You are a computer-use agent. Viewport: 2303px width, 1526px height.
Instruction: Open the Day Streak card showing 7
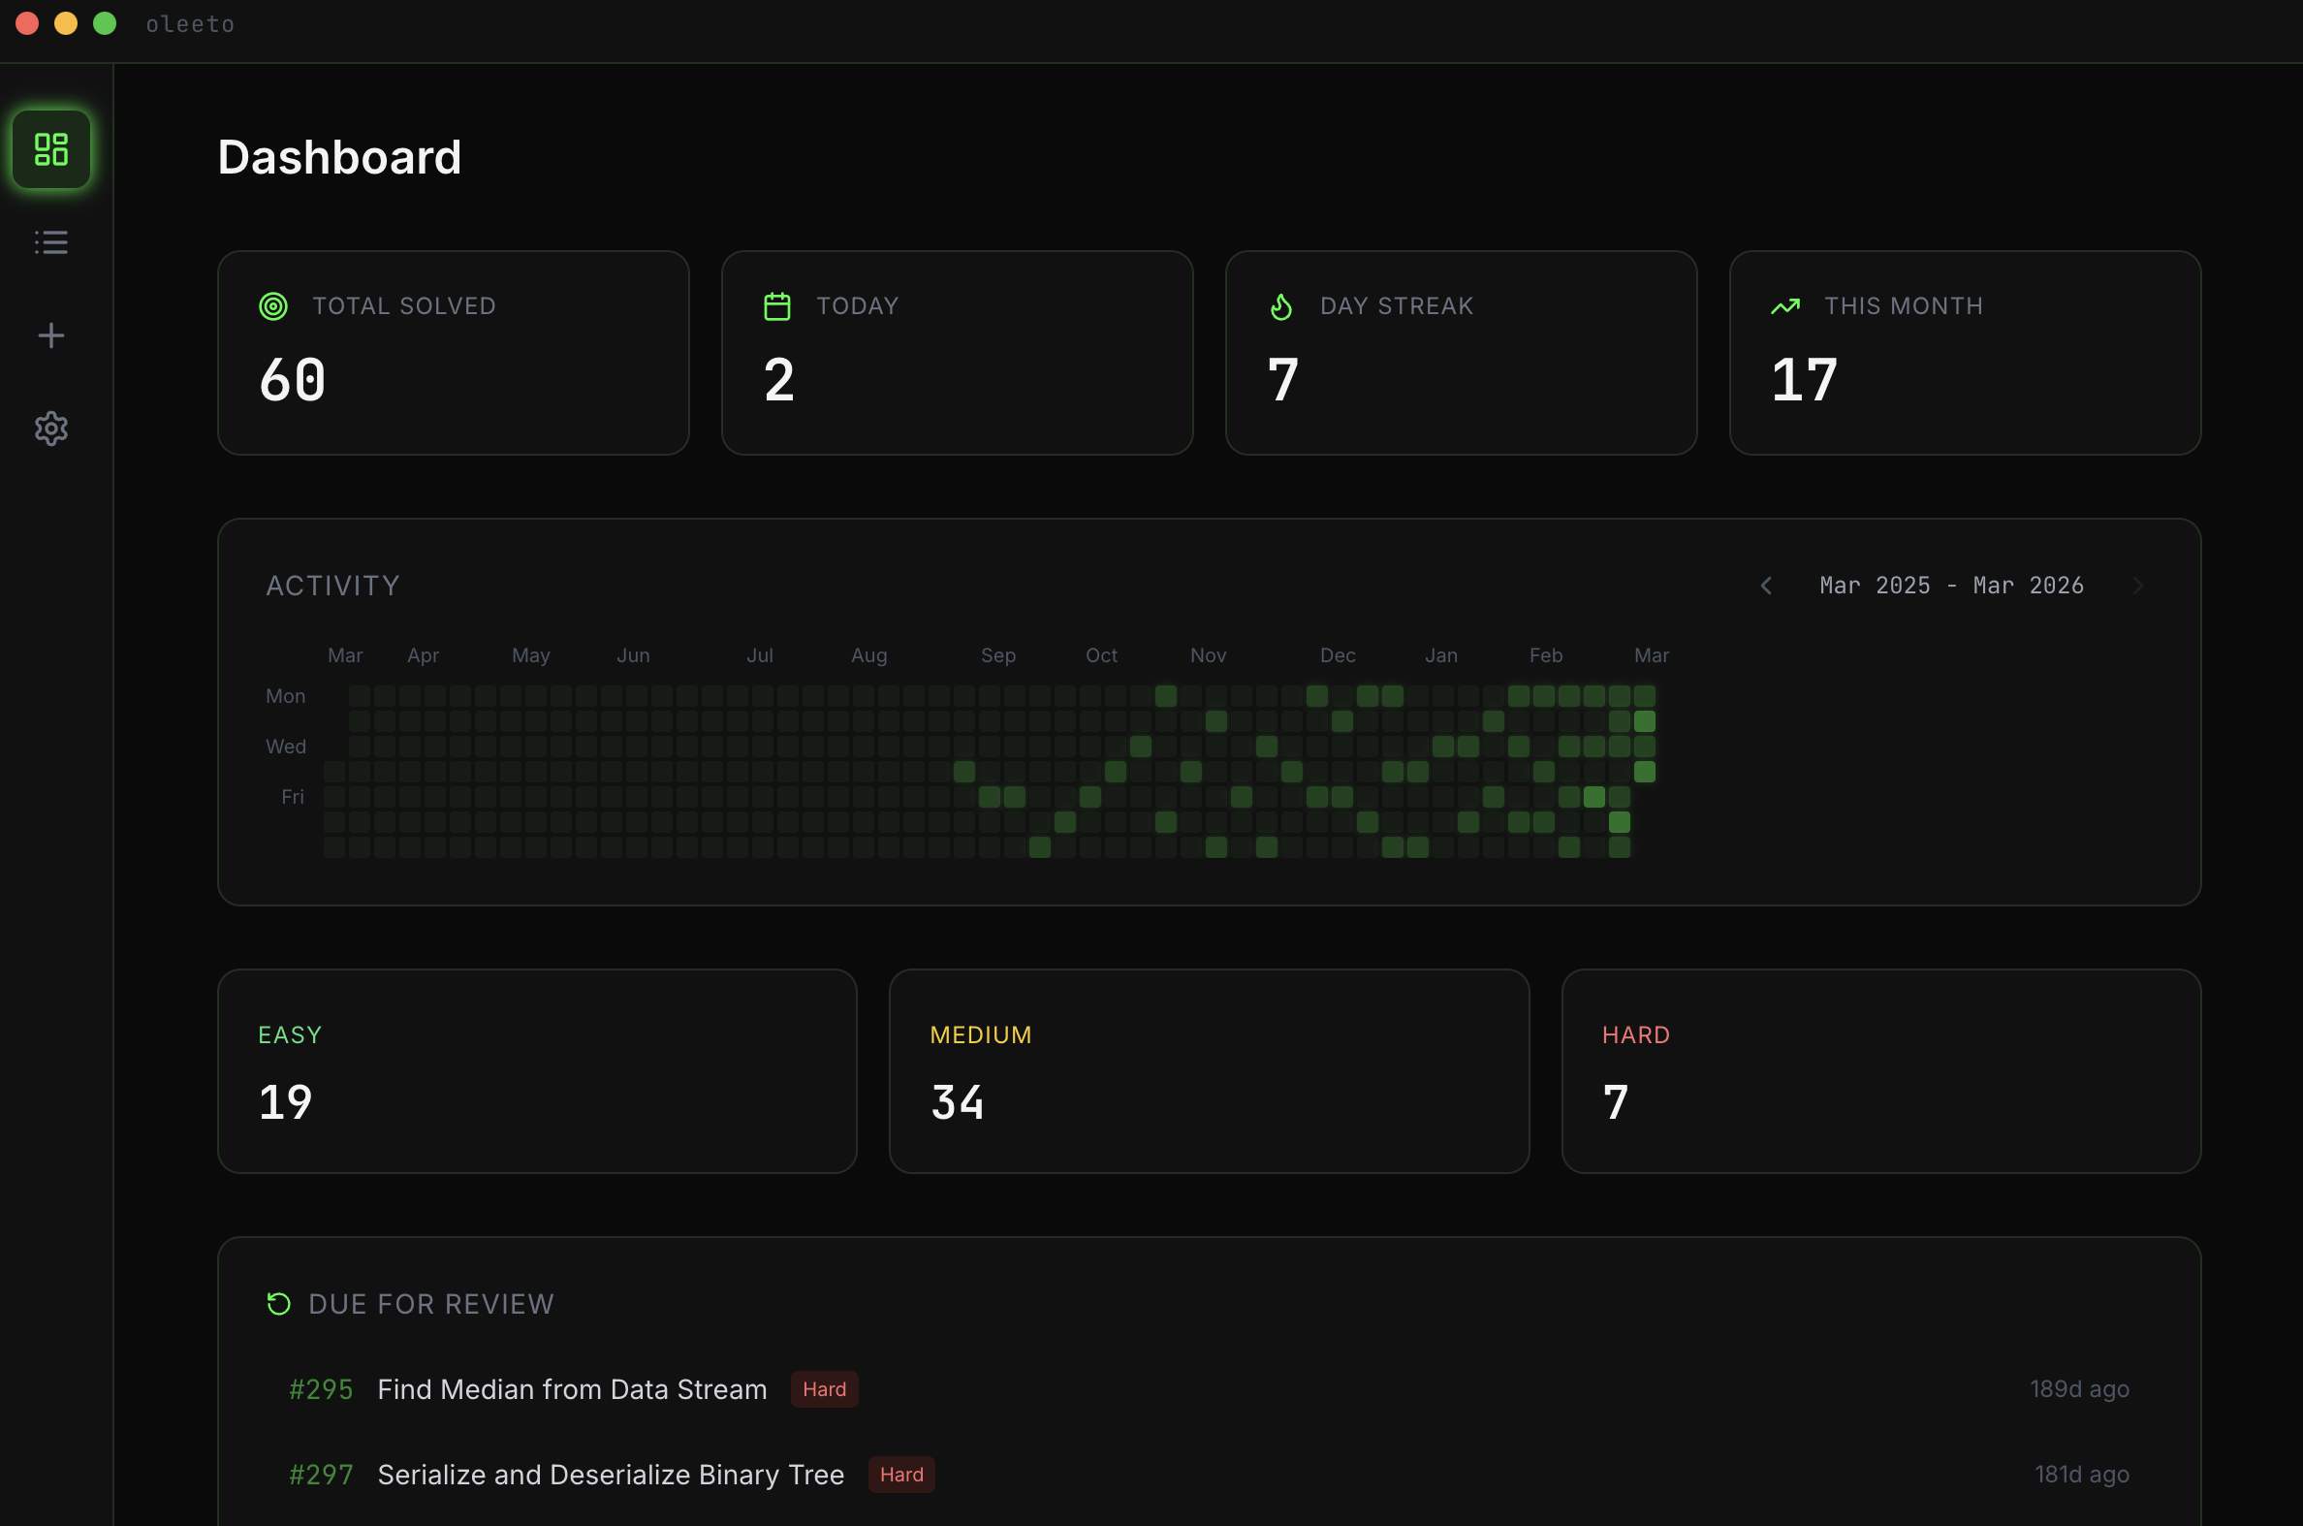coord(1462,352)
